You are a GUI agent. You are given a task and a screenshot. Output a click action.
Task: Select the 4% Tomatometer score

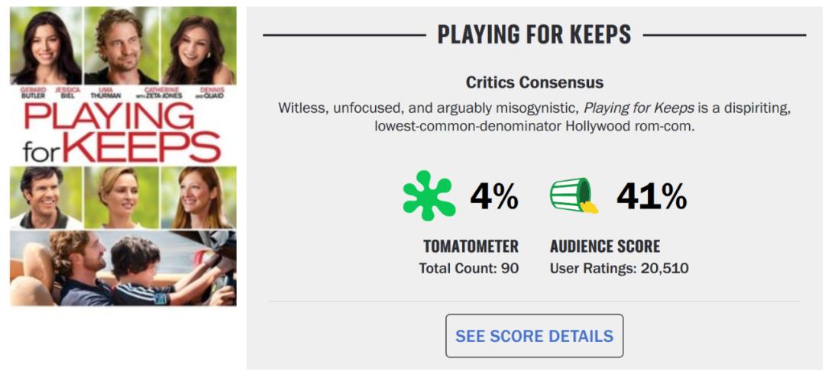pos(494,197)
